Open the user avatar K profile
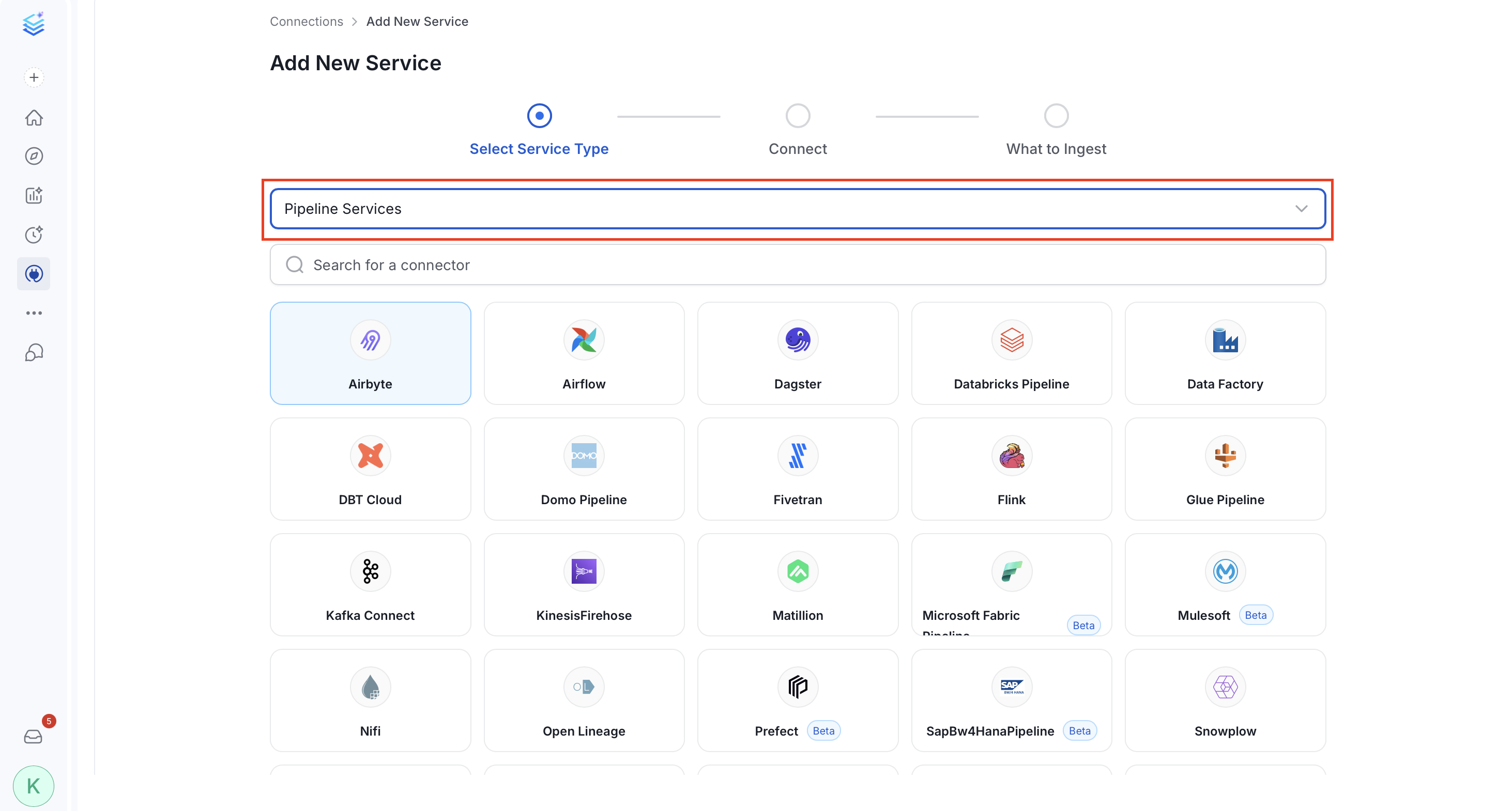The image size is (1497, 811). pos(33,786)
